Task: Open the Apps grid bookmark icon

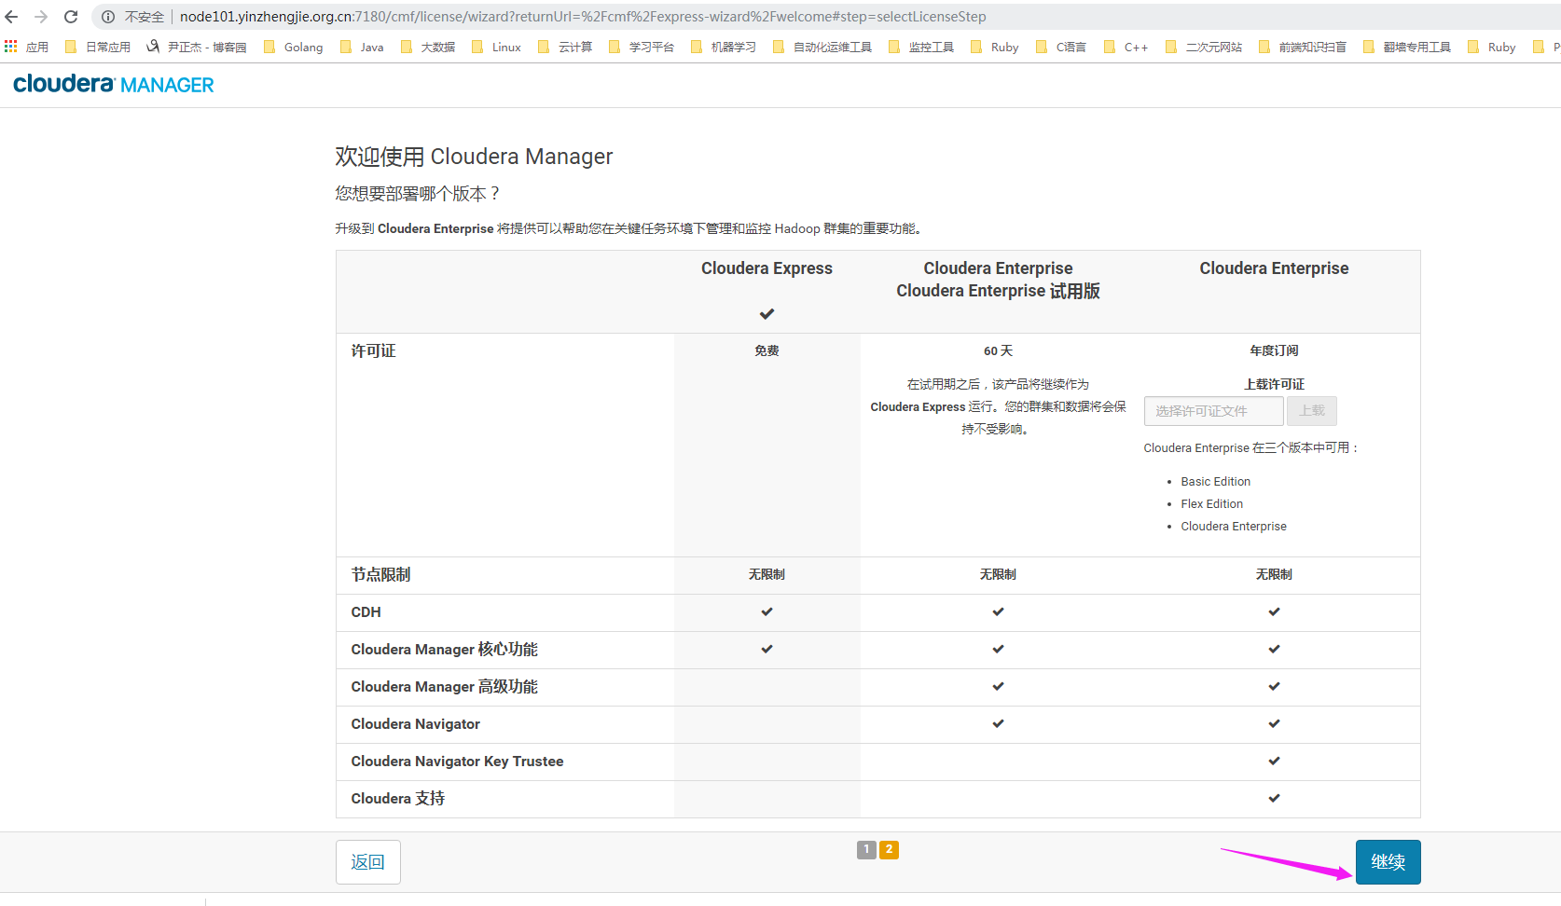Action: pos(11,46)
